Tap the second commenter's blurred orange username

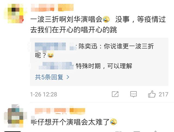pyautogui.click(x=60, y=111)
